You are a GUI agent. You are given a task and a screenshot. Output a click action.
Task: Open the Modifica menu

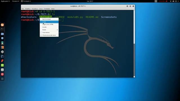point(28,9)
